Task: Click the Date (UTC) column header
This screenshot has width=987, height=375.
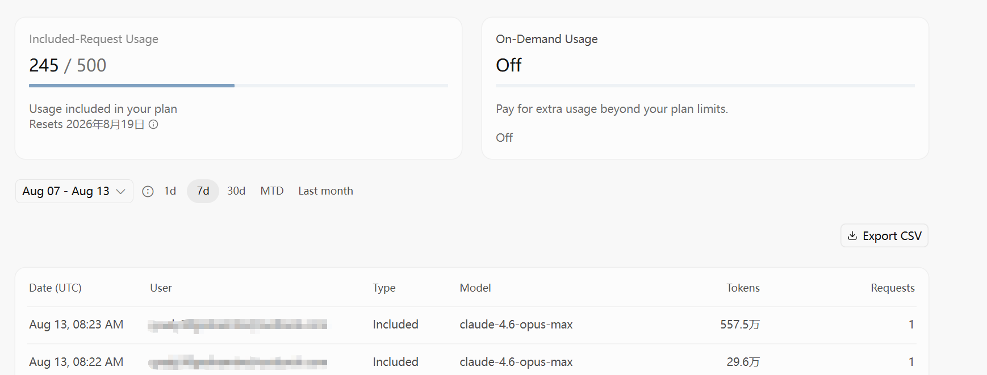Action: pyautogui.click(x=55, y=288)
